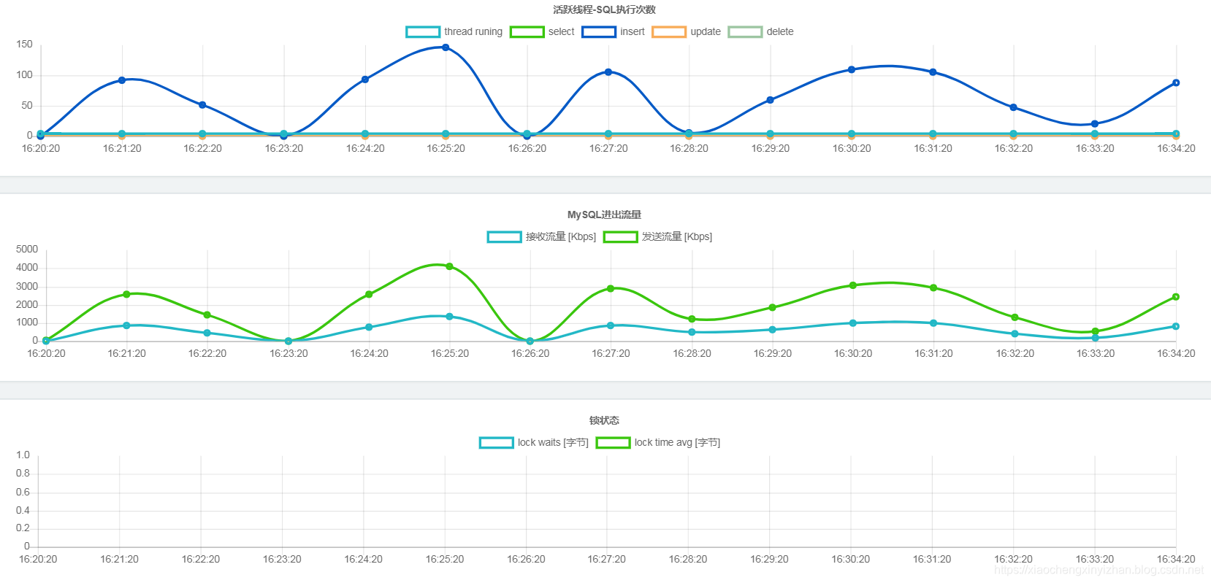1211x583 pixels.
Task: Click chart title 锁状态
Action: coord(605,420)
